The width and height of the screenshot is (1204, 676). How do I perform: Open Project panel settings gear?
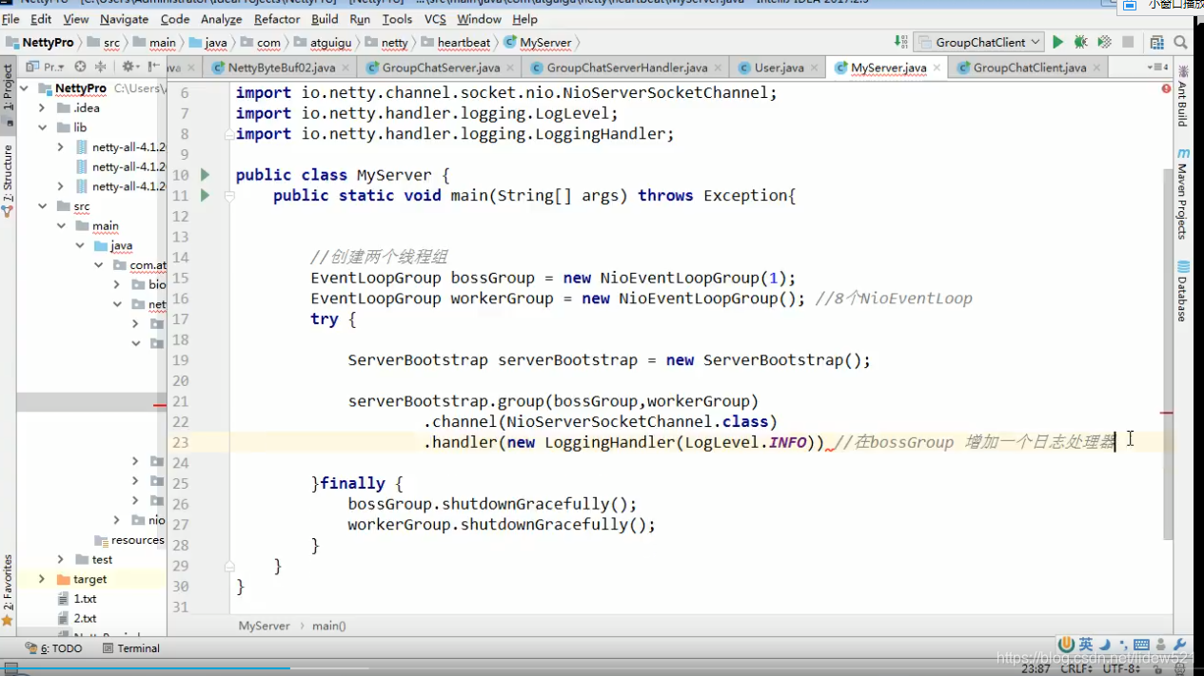coord(128,67)
